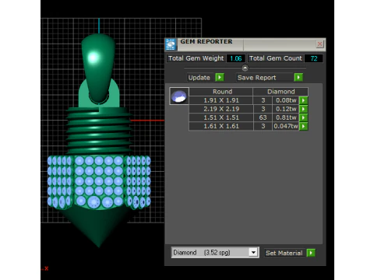Click the Round column header
The image size is (374, 280).
coord(221,92)
